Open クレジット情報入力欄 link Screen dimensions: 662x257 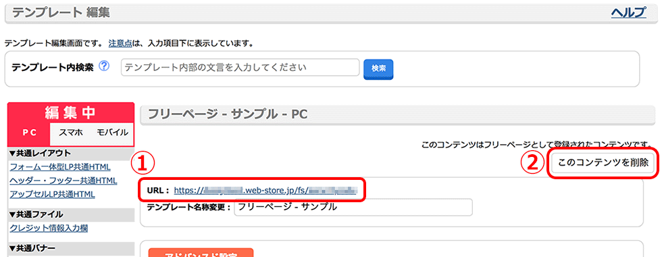point(49,229)
